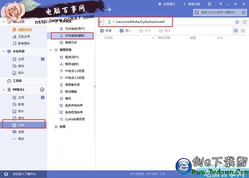Click the 新建 button
The height and width of the screenshot is (178, 249).
click(x=106, y=31)
